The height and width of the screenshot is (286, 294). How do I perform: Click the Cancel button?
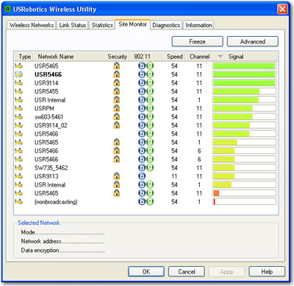point(187,271)
